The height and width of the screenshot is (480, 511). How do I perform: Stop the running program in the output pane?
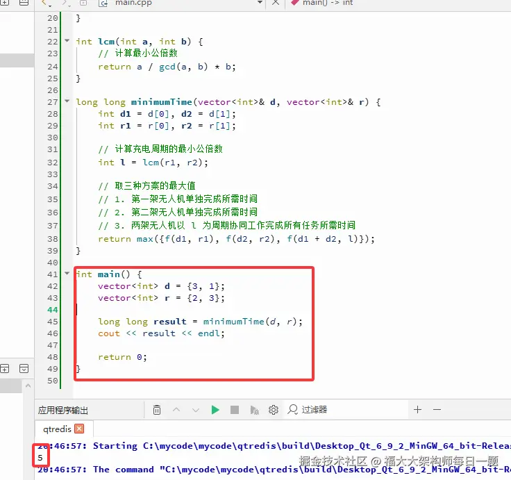coord(235,410)
